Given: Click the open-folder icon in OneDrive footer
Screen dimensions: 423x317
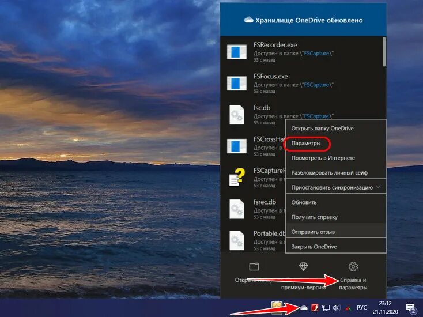Looking at the screenshot, I should click(x=254, y=266).
